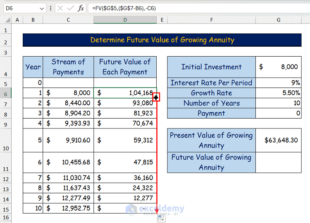Open the Auto Fill Options icon below table
The width and height of the screenshot is (310, 223).
(x=161, y=218)
